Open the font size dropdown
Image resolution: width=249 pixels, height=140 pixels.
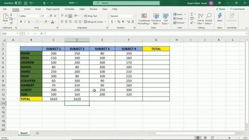click(x=48, y=16)
